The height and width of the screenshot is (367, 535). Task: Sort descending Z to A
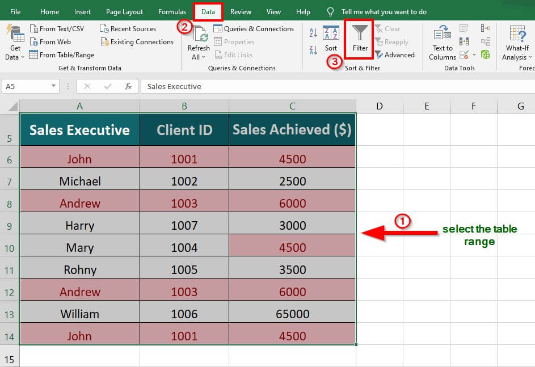tap(313, 50)
